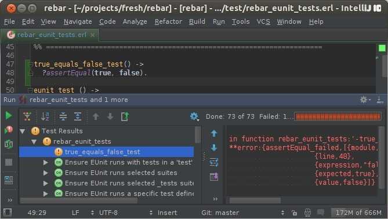Toggle Insert mode in status bar
The width and height of the screenshot is (388, 219).
167,213
